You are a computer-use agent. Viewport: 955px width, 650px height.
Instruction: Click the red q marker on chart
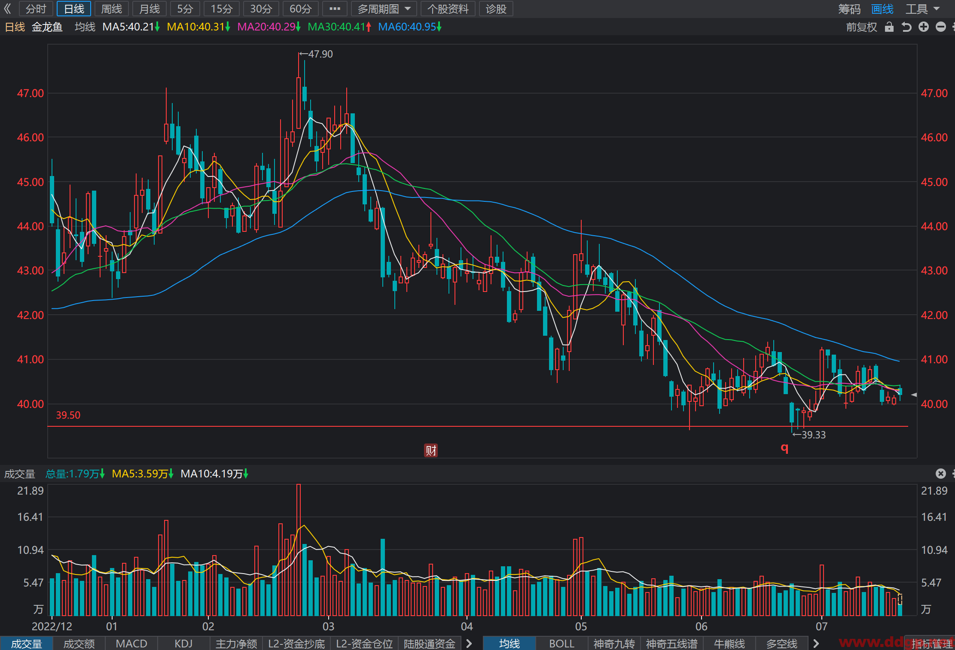pos(784,448)
